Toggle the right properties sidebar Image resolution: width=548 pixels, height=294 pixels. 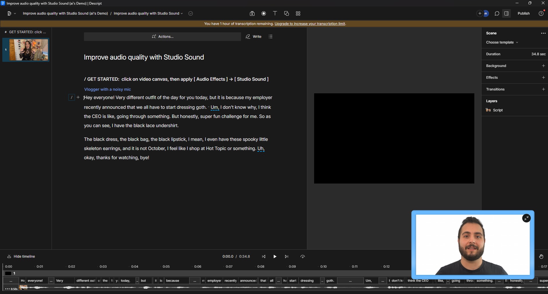pyautogui.click(x=506, y=13)
